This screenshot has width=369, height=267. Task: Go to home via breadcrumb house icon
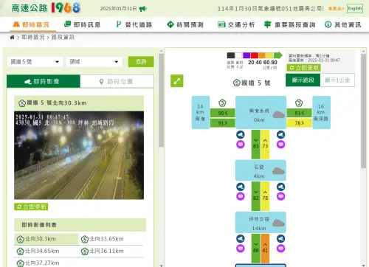pos(12,38)
